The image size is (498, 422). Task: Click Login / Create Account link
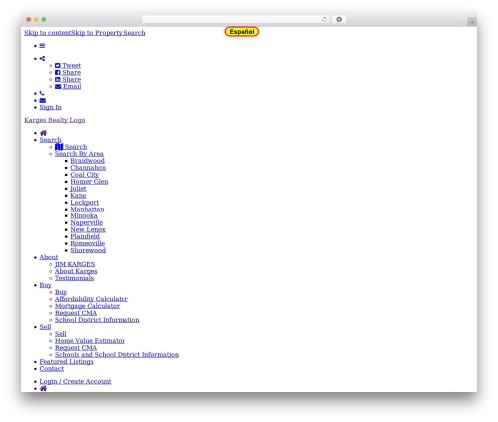[x=75, y=382]
